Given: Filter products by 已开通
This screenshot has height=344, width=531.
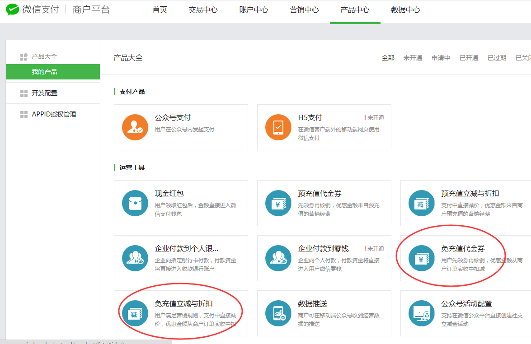Looking at the screenshot, I should pos(469,58).
